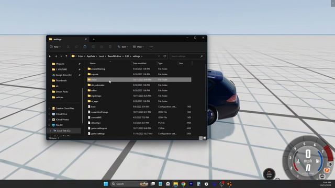Open Google Chrome from the taskbar
Image resolution: width=335 pixels, height=188 pixels.
183,184
